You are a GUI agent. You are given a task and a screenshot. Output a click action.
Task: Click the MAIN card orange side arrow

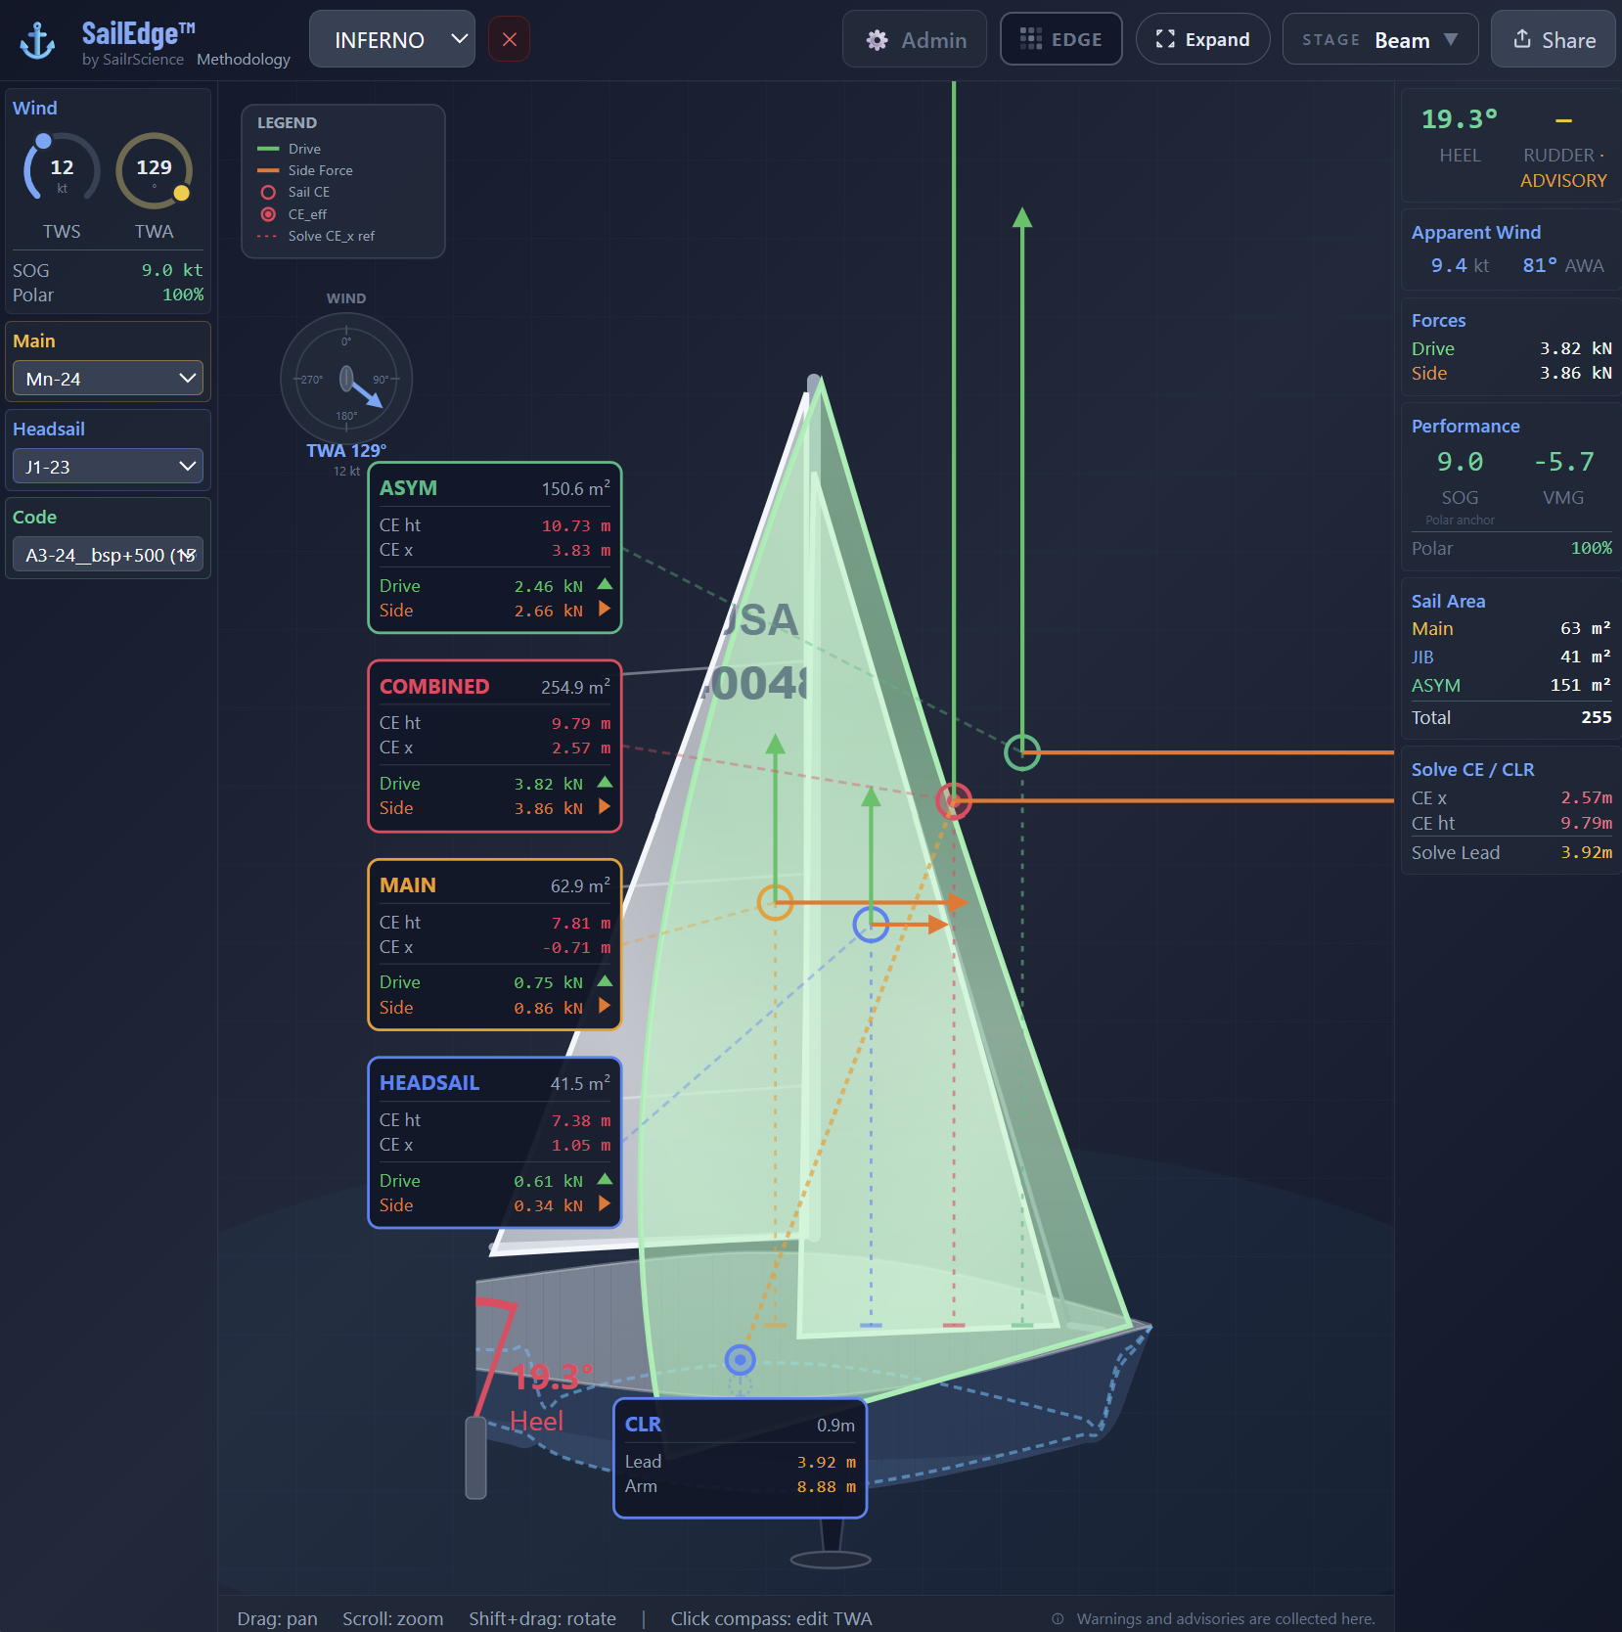point(605,1006)
